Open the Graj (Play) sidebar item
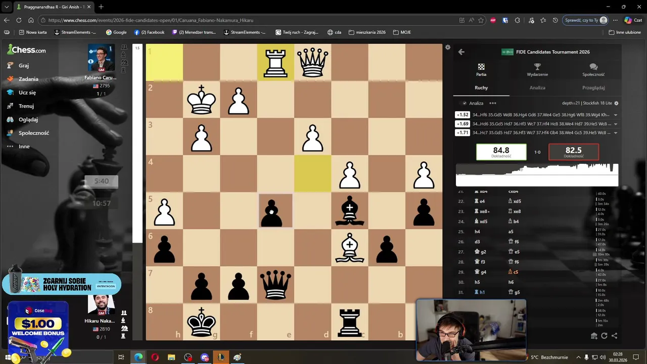This screenshot has width=647, height=364. point(18,66)
